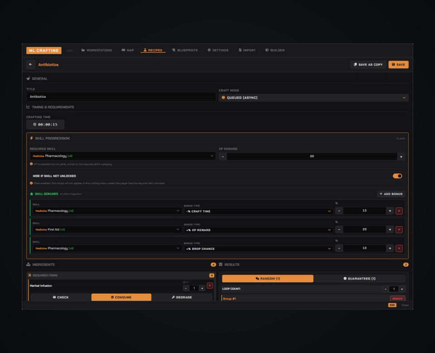The height and width of the screenshot is (353, 435).
Task: Open the Builder tab
Action: point(275,50)
